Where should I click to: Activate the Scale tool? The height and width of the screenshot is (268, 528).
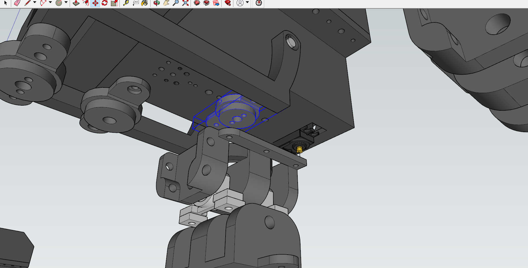pyautogui.click(x=114, y=3)
